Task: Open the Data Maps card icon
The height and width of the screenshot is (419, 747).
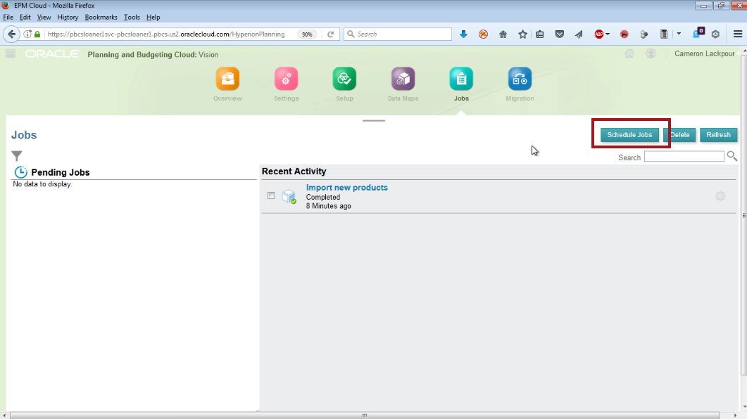Action: pos(403,79)
